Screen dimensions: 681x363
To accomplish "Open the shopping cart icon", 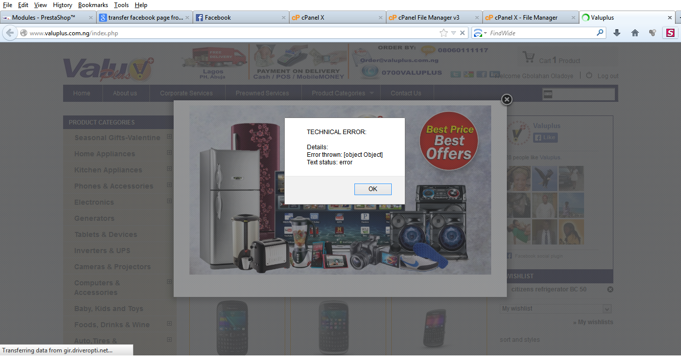I will pyautogui.click(x=529, y=57).
